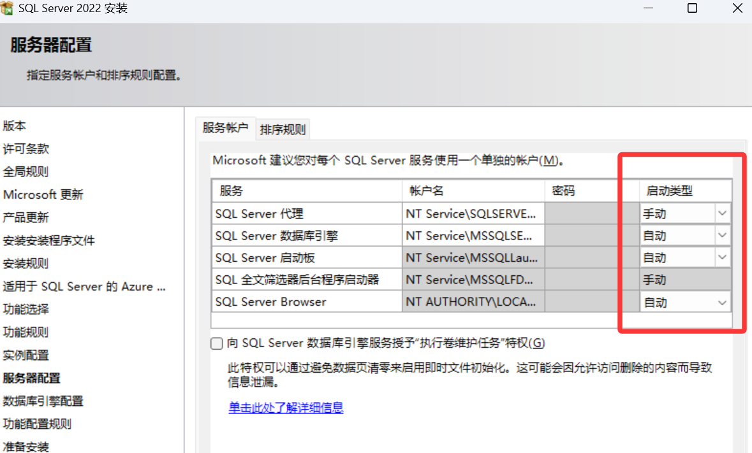Image resolution: width=752 pixels, height=453 pixels.
Task: Click the password cell for SQL Server 数据库引擎
Action: click(x=592, y=236)
